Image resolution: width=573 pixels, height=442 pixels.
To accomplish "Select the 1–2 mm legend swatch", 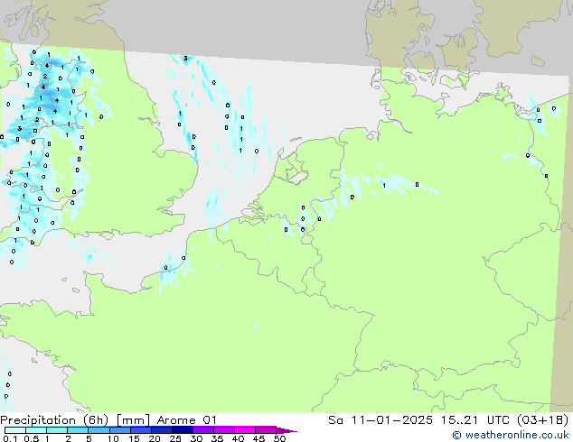I will [x=57, y=430].
